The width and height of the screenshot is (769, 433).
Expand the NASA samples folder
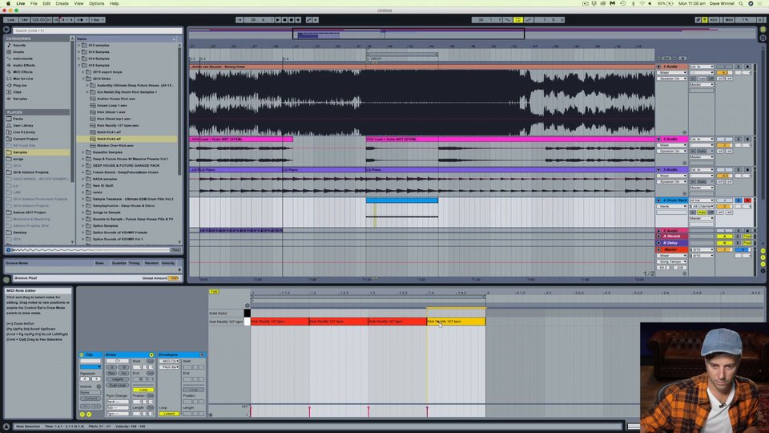[83, 179]
